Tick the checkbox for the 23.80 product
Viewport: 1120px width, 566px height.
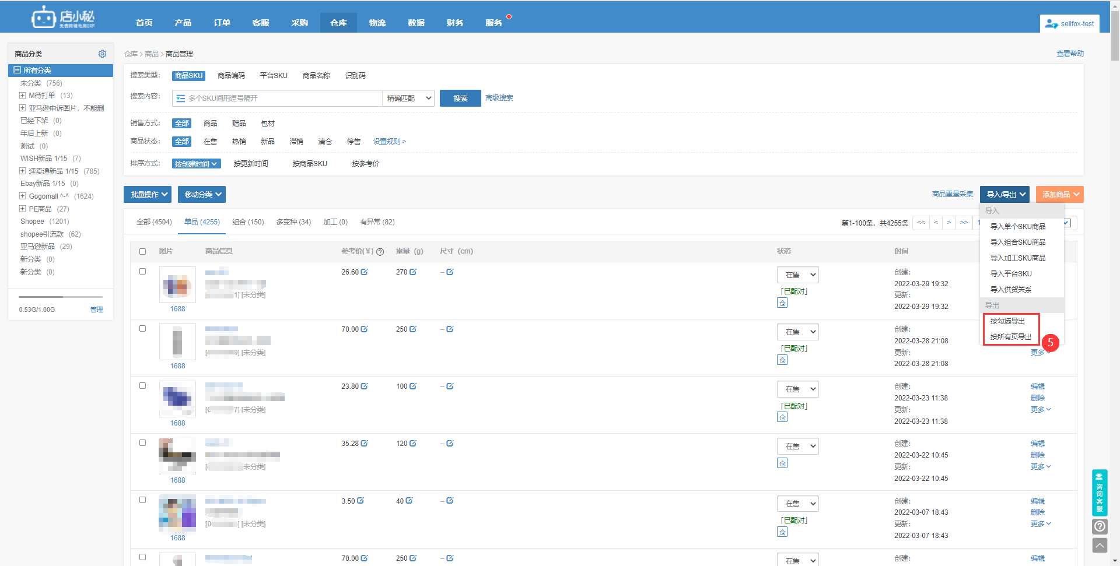pos(142,386)
